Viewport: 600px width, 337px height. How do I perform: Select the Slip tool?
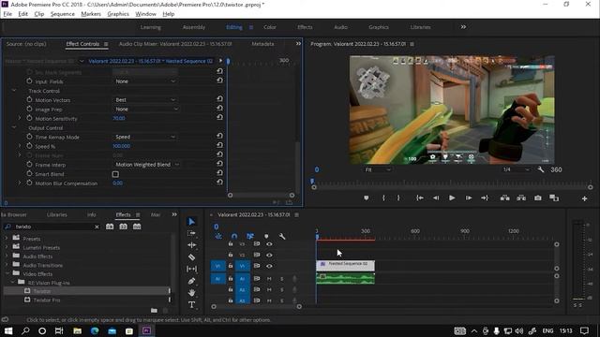[x=191, y=269]
